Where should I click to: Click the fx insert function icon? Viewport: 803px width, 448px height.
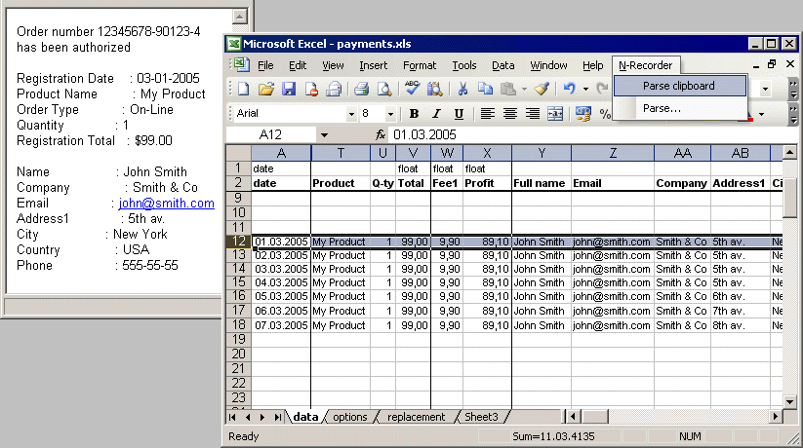(380, 134)
